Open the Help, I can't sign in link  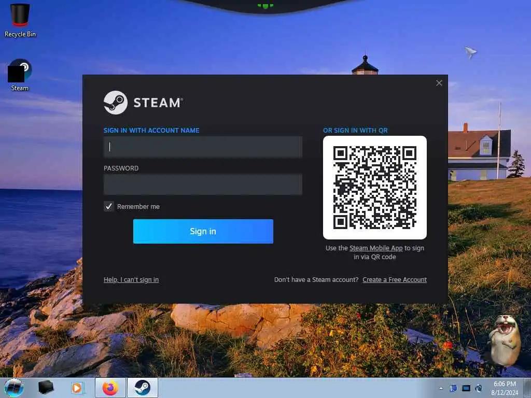[x=131, y=279]
